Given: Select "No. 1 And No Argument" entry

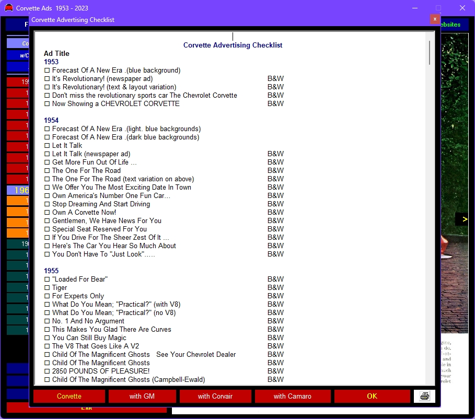Looking at the screenshot, I should (88, 321).
